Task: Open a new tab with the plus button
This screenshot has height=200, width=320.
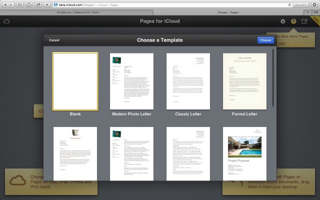Action: click(x=307, y=12)
